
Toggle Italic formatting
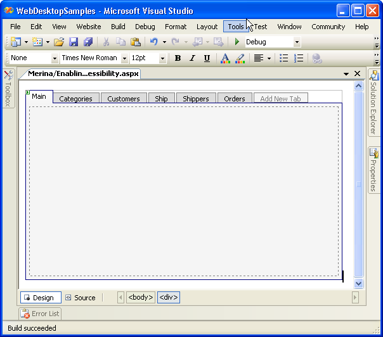192,58
